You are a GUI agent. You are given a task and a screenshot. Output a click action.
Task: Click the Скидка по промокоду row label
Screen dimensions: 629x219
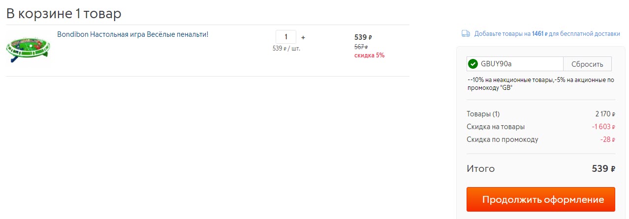502,139
